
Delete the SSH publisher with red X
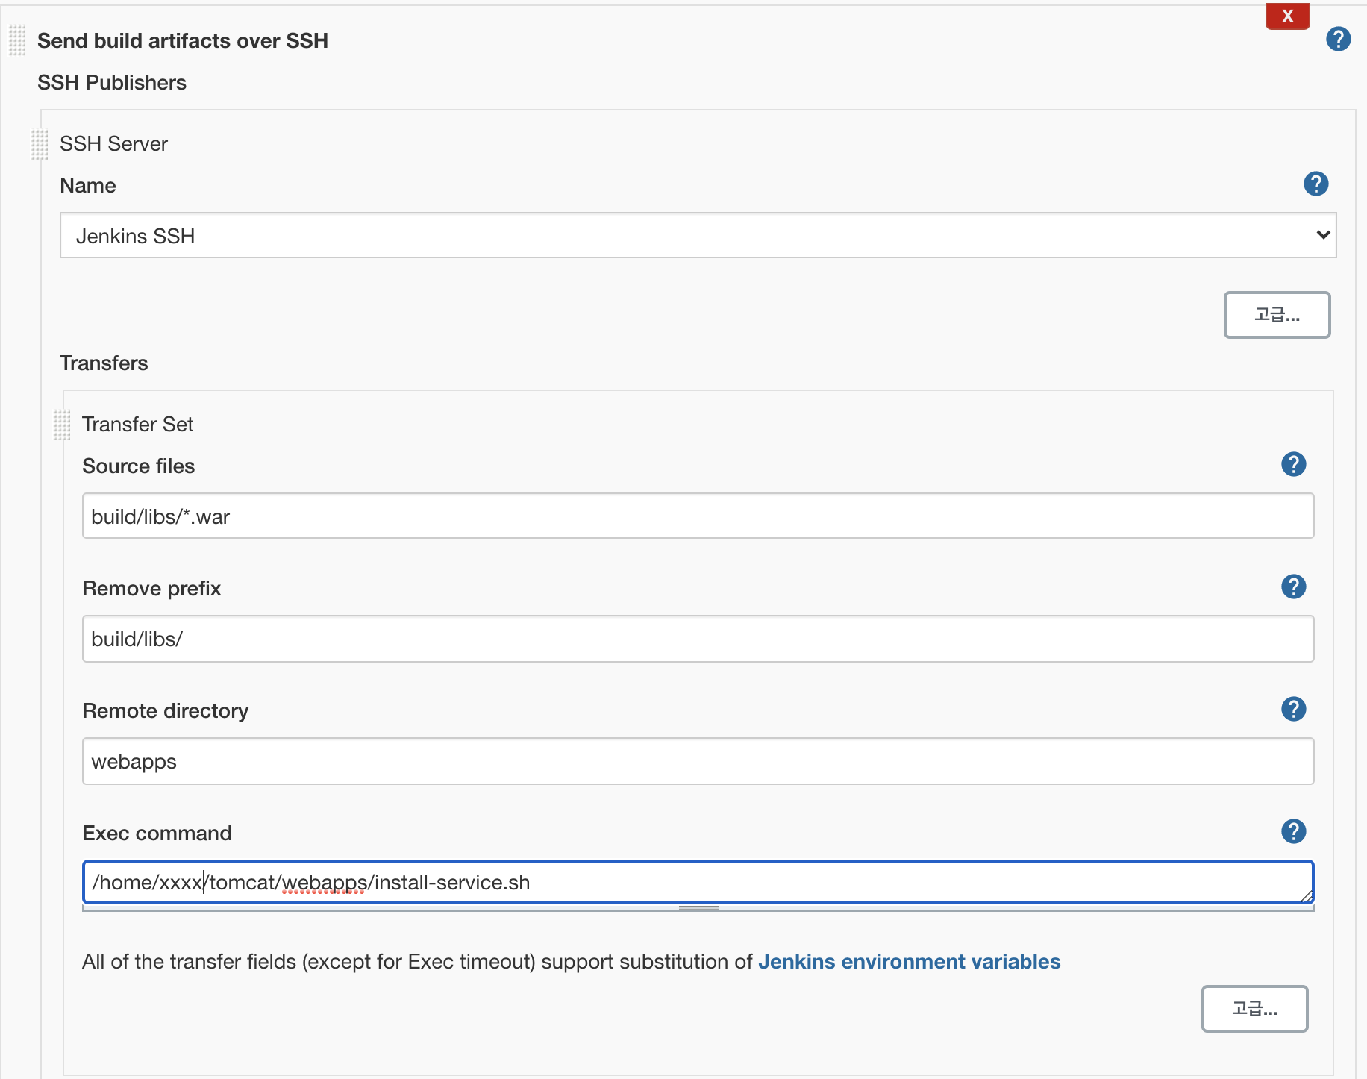(x=1287, y=16)
